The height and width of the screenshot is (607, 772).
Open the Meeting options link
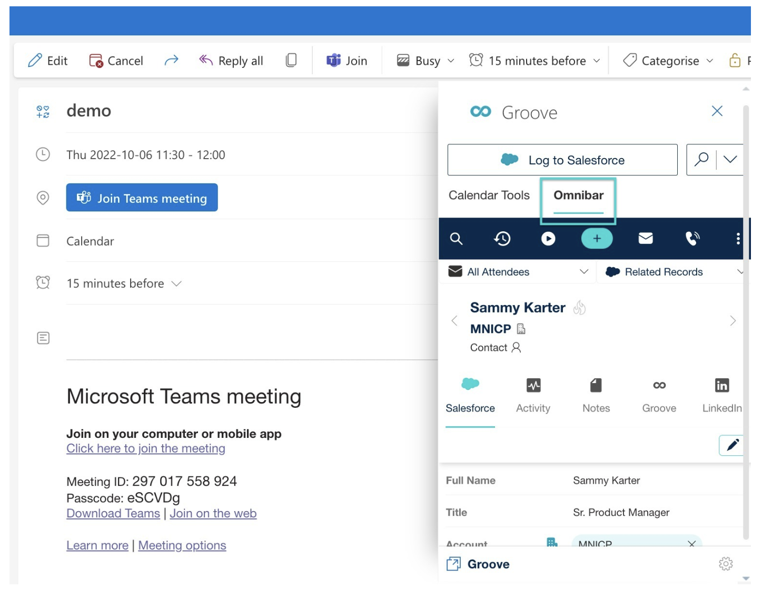coord(182,545)
